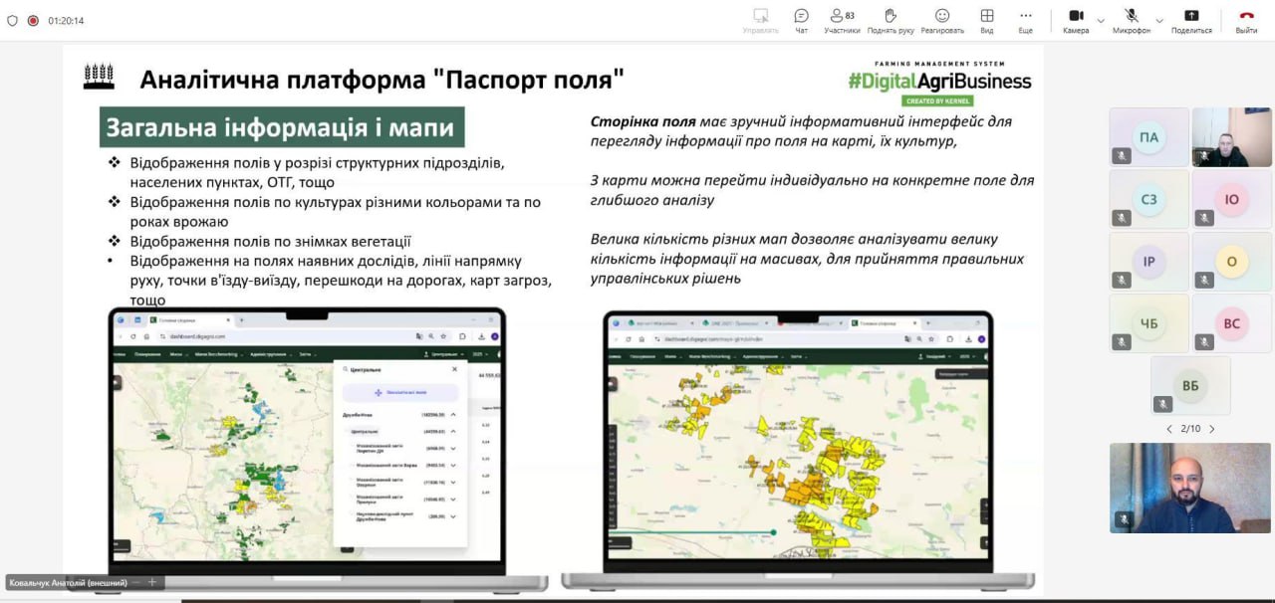Expand the microphone options dropdown arrow

coord(1159,20)
